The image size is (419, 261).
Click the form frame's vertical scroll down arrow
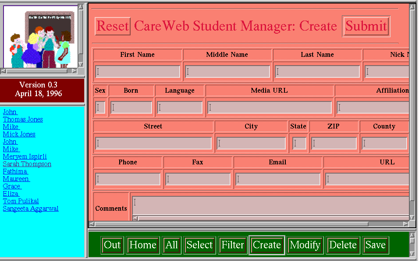click(412, 218)
